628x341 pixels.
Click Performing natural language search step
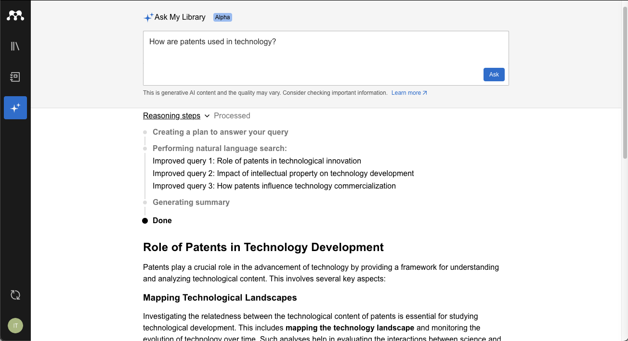pyautogui.click(x=220, y=148)
